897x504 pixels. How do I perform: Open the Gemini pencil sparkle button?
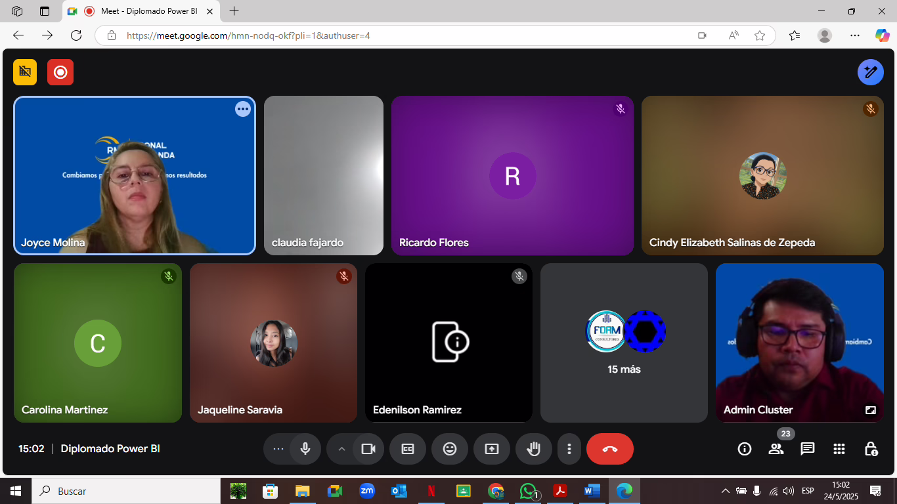coord(870,72)
